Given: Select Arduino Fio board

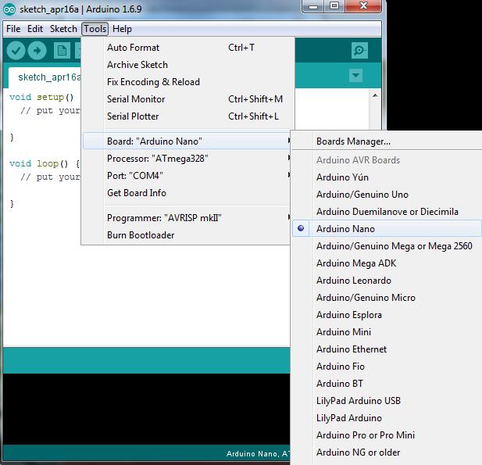Looking at the screenshot, I should (x=387, y=367).
